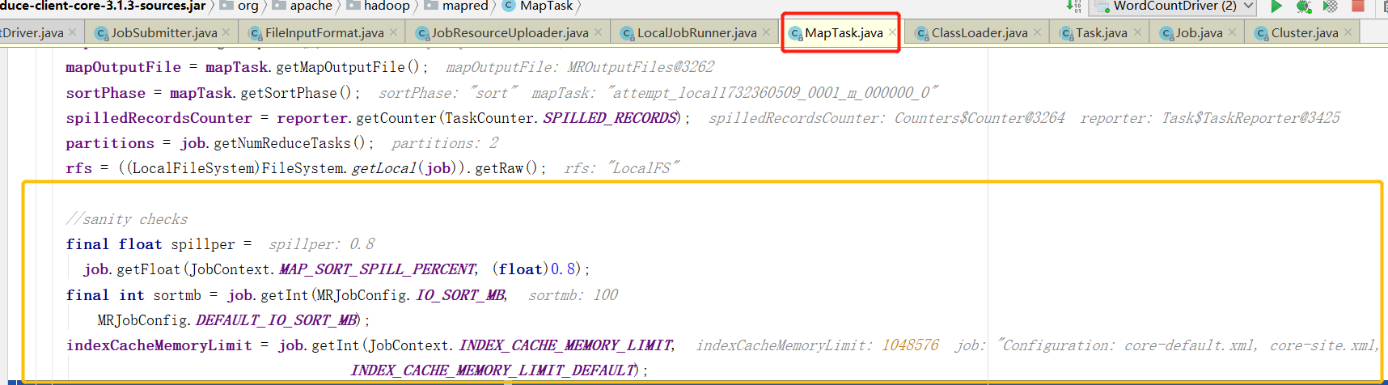The height and width of the screenshot is (385, 1388).
Task: Click the class icon on FileInputFormat.java tab
Action: (256, 33)
